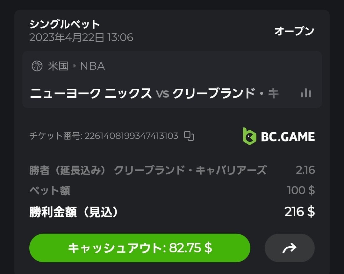Open match statistics bar chart icon

tap(305, 93)
